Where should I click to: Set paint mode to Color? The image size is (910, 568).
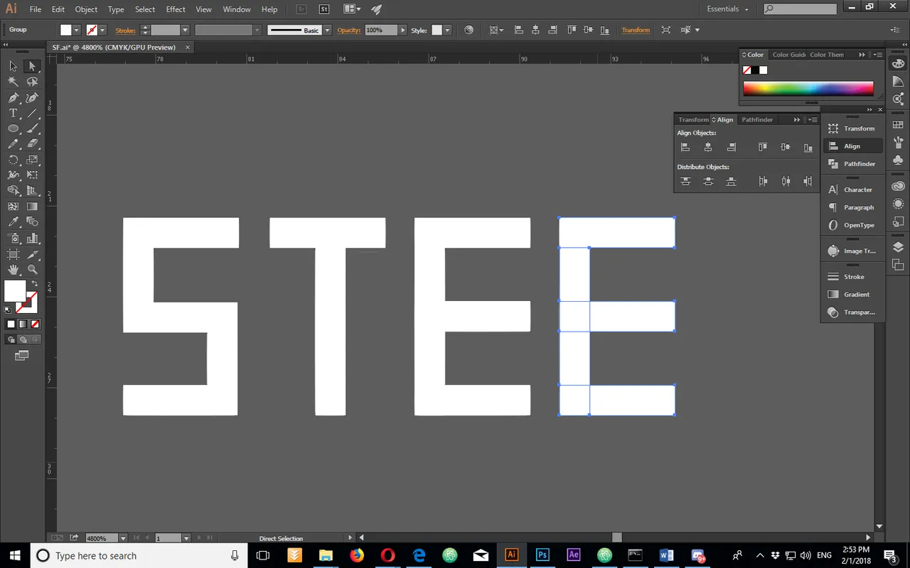(11, 324)
